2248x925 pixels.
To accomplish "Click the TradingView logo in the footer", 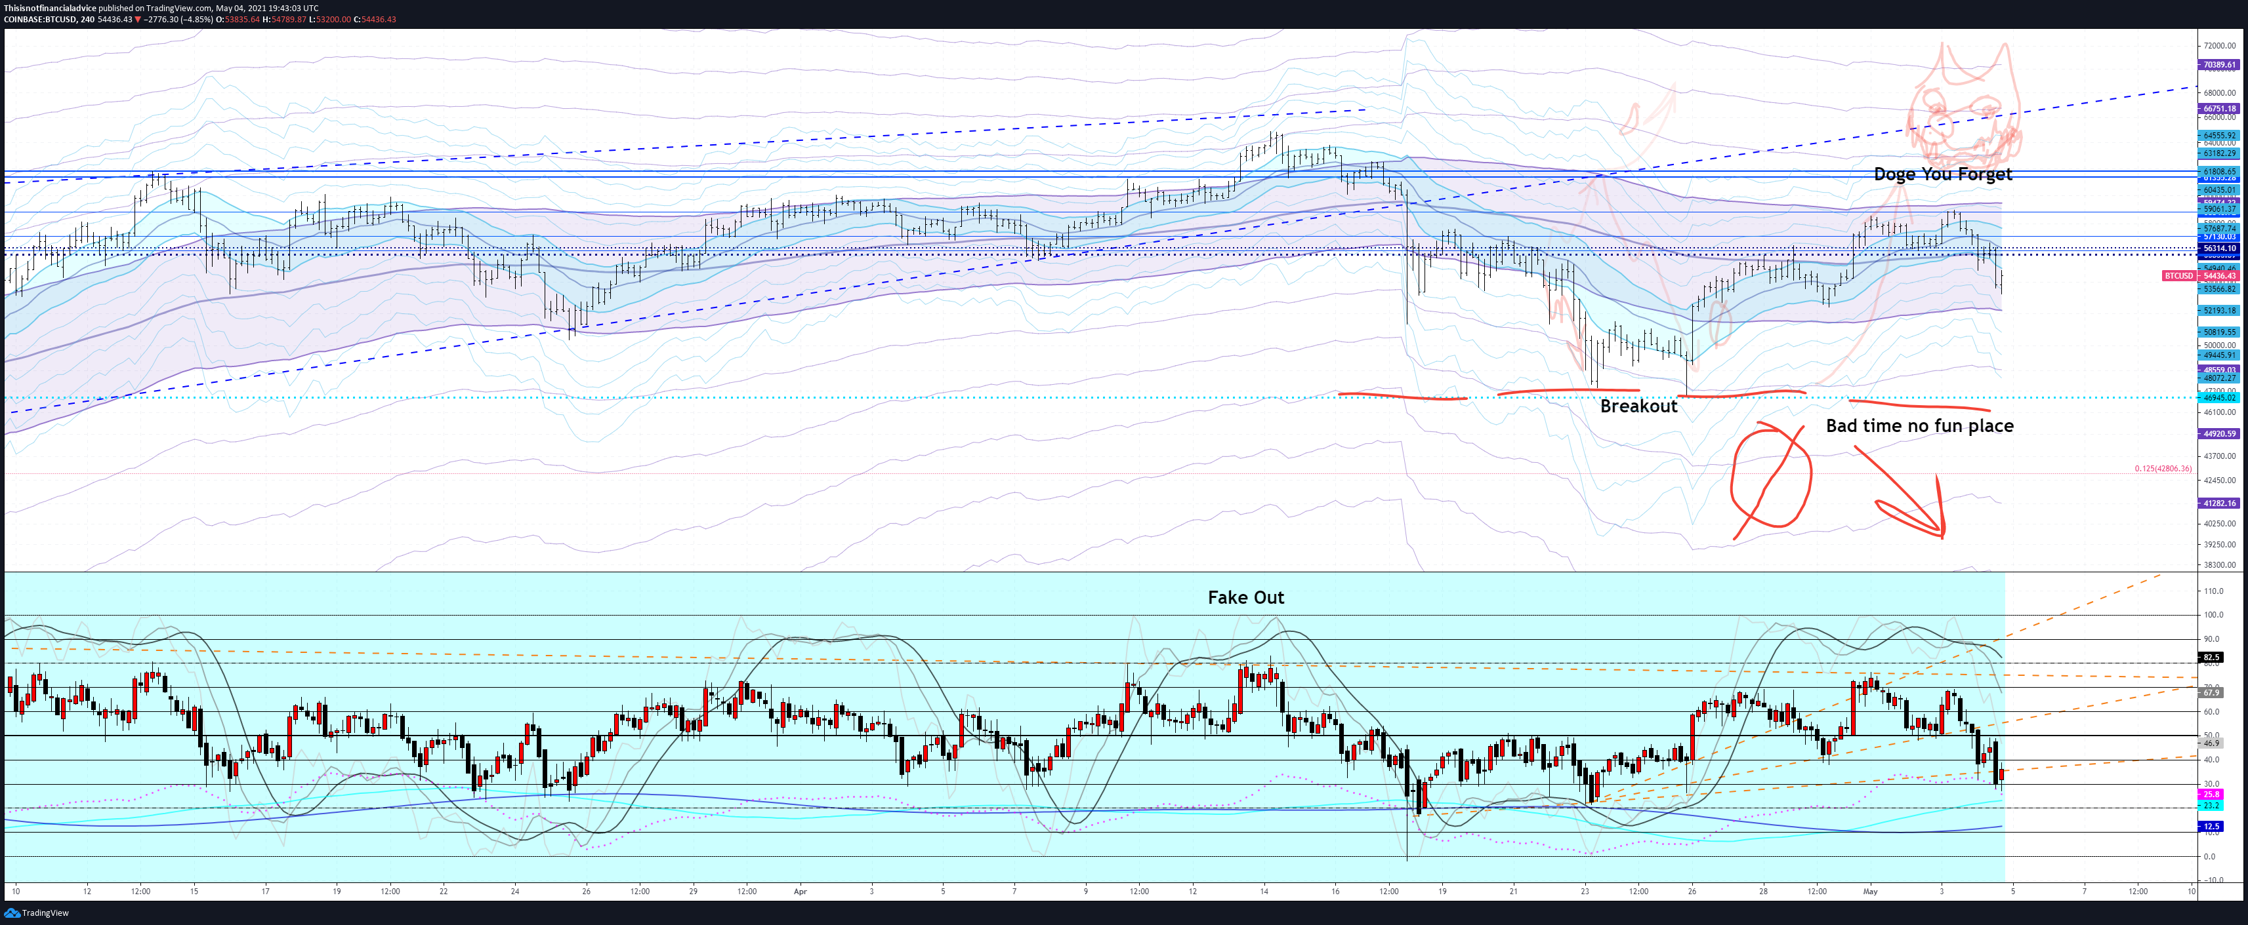I will 37,913.
